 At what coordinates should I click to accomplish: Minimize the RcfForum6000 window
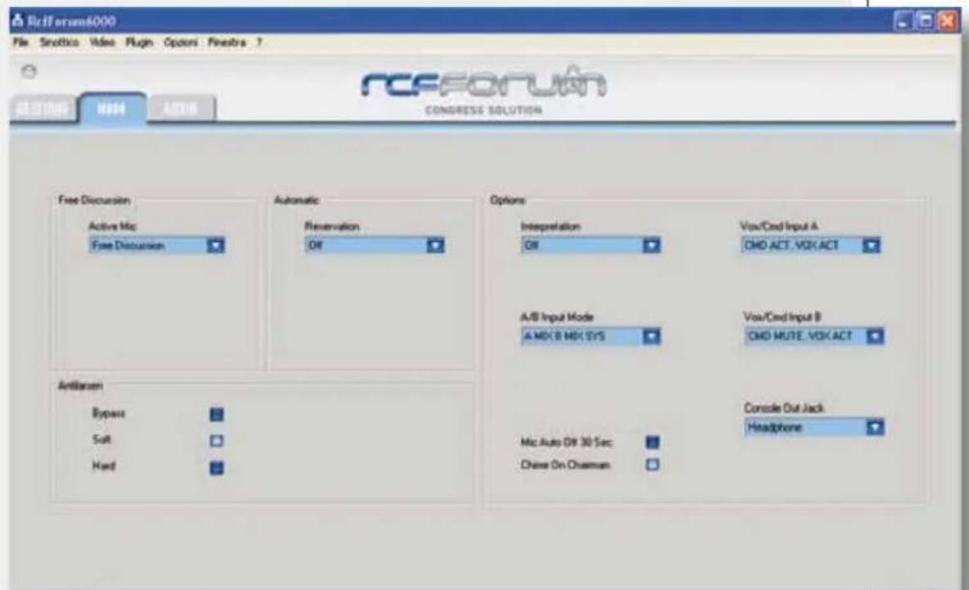tap(903, 21)
